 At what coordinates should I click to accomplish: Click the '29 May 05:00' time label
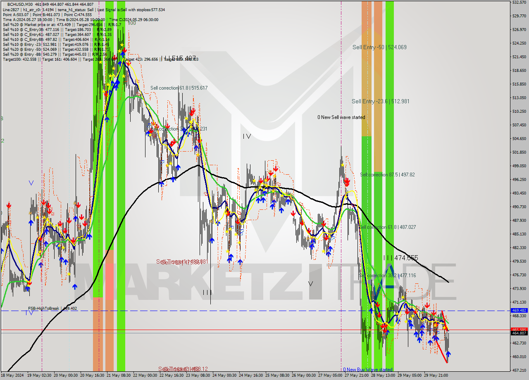click(x=409, y=375)
